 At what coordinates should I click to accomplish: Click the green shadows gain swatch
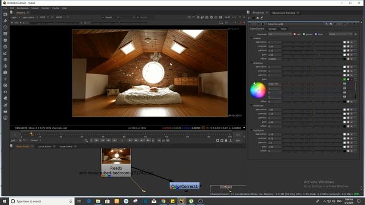point(344,80)
